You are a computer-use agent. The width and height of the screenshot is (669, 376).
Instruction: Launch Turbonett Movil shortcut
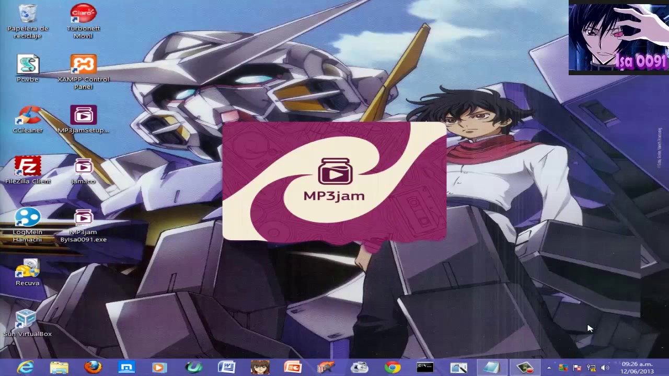coord(83,21)
